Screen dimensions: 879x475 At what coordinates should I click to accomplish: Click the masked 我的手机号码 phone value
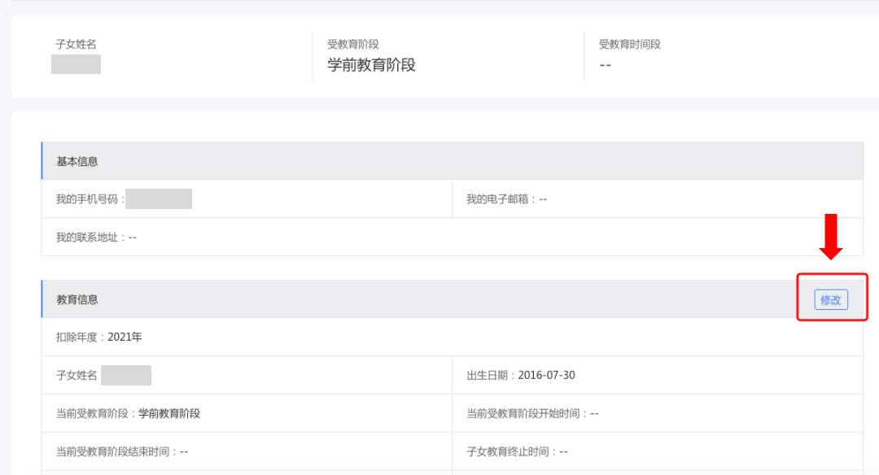160,198
